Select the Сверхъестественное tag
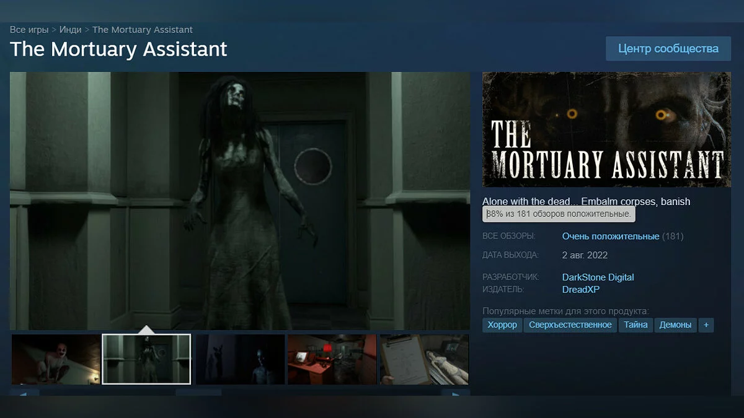Screen dimensions: 744x418 pos(570,325)
